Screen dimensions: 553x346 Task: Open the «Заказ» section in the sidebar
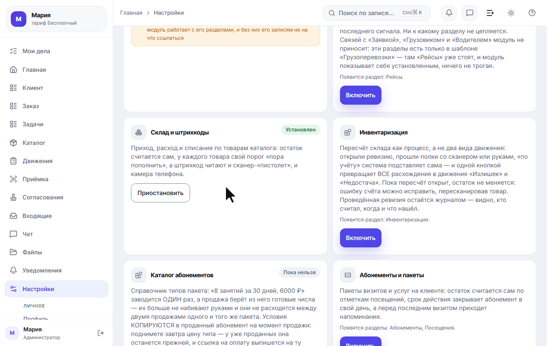click(56, 106)
